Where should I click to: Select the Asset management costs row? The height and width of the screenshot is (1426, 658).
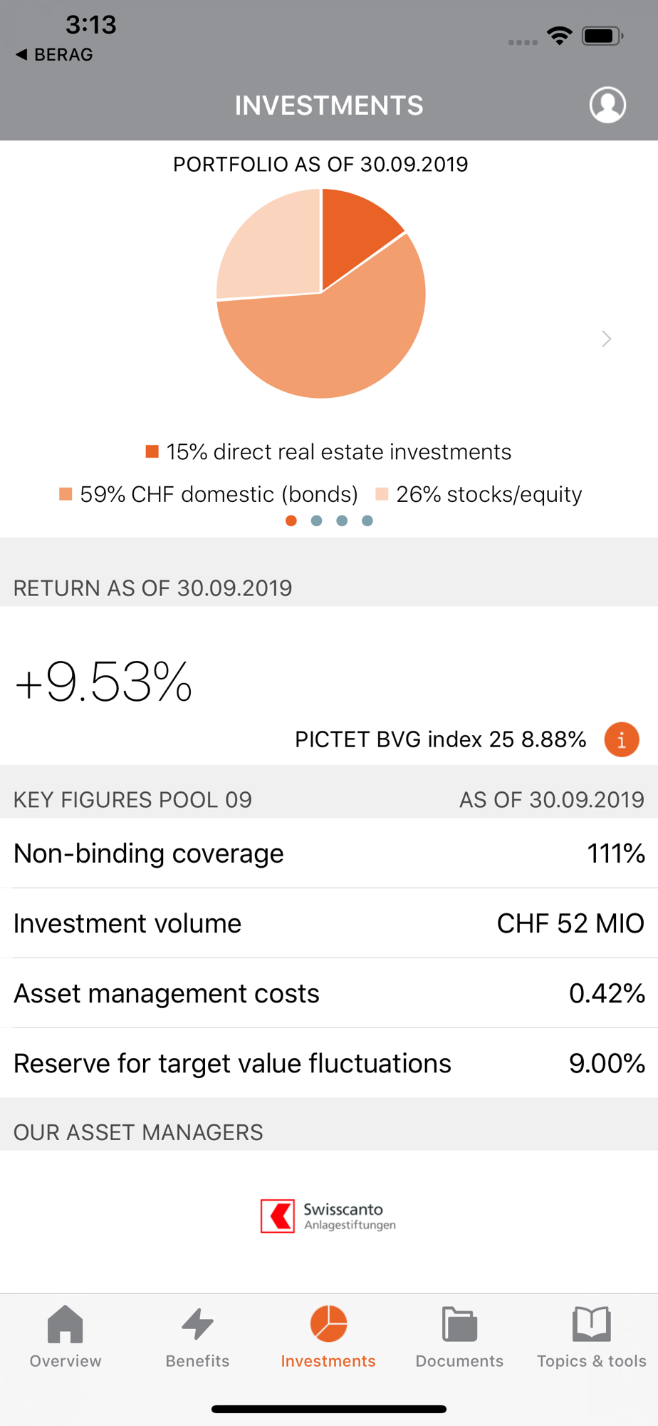tap(329, 993)
